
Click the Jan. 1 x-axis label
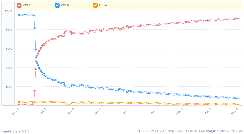click(126, 111)
